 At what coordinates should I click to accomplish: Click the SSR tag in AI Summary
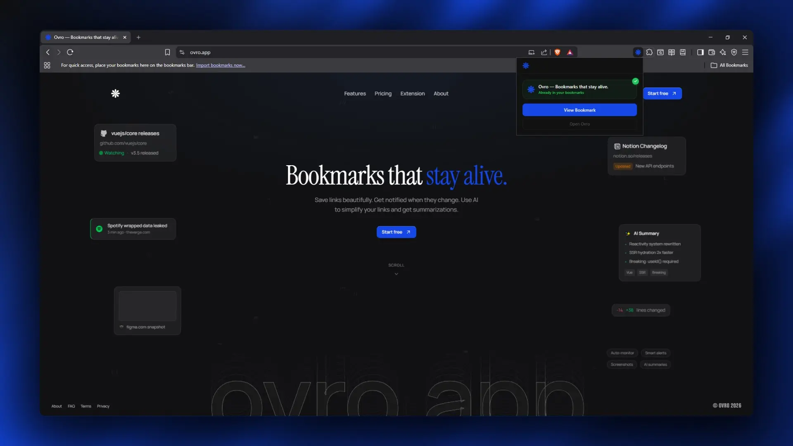point(642,273)
